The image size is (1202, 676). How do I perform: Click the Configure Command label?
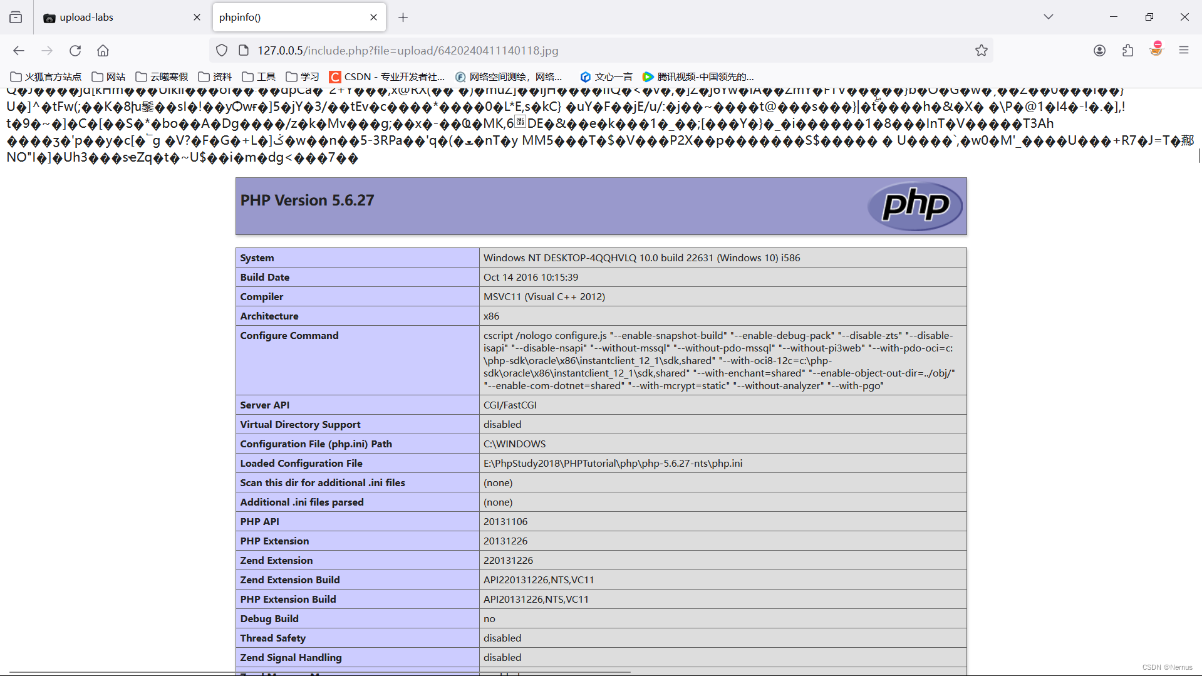(x=289, y=336)
